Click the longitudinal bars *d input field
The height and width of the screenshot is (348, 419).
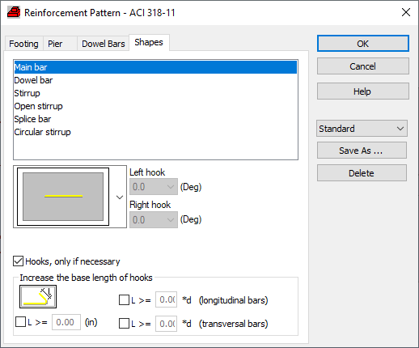166,299
